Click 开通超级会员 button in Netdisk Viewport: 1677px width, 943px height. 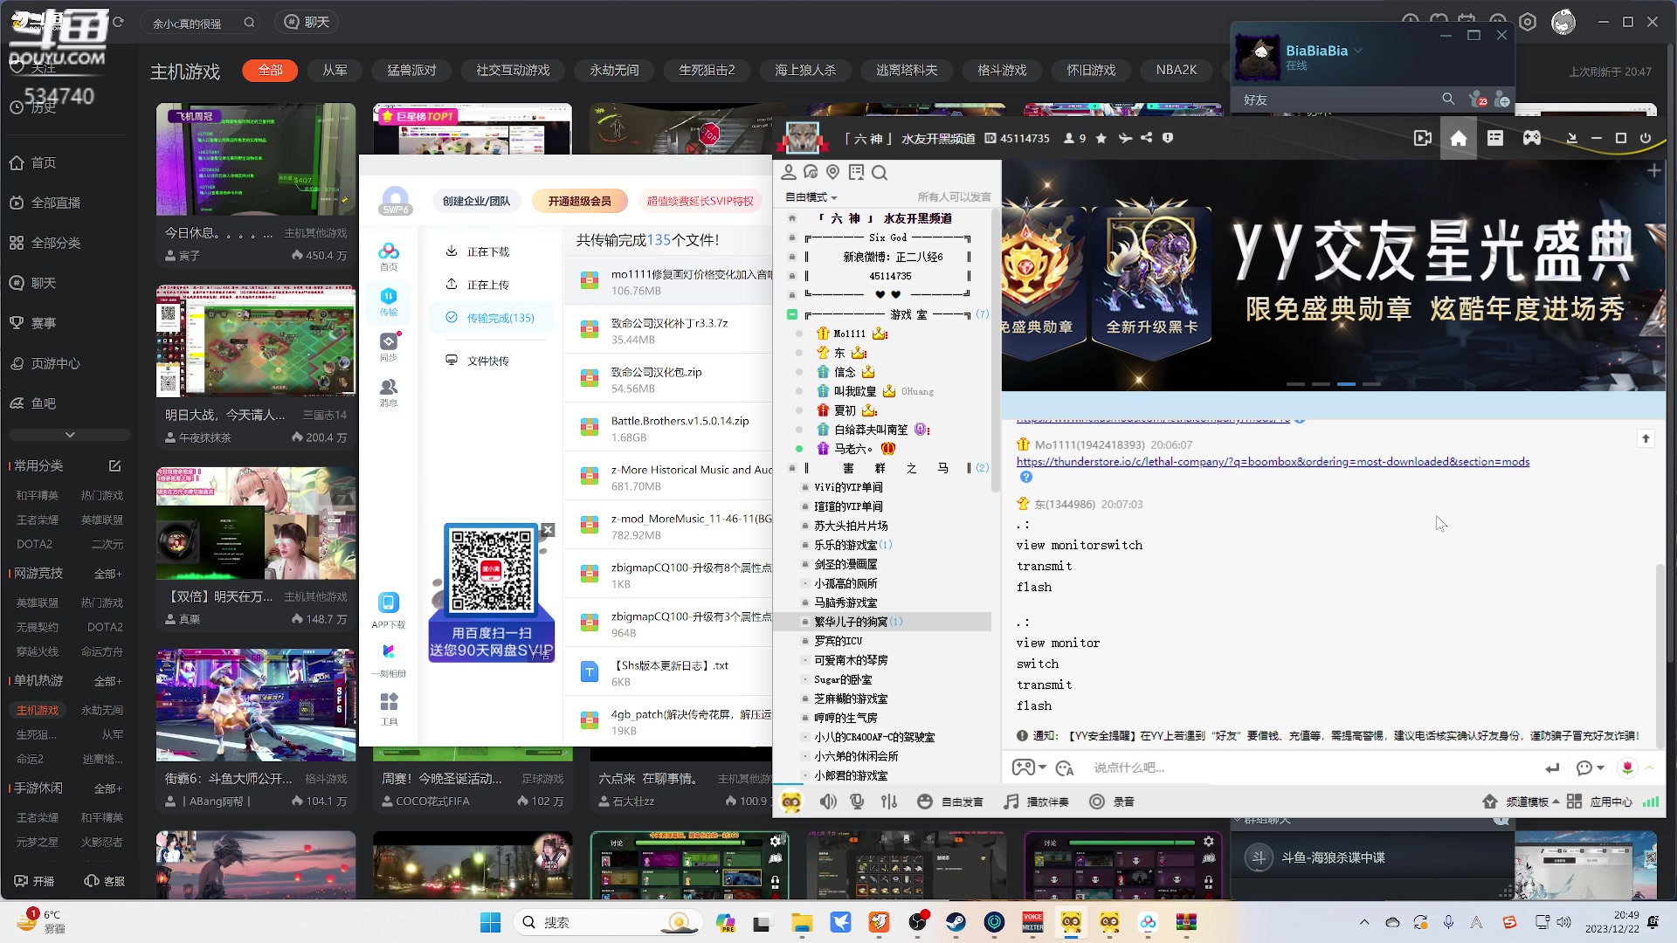[x=580, y=201]
